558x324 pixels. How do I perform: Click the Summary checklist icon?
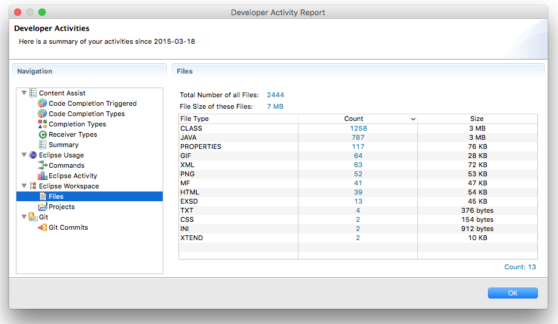(x=43, y=145)
